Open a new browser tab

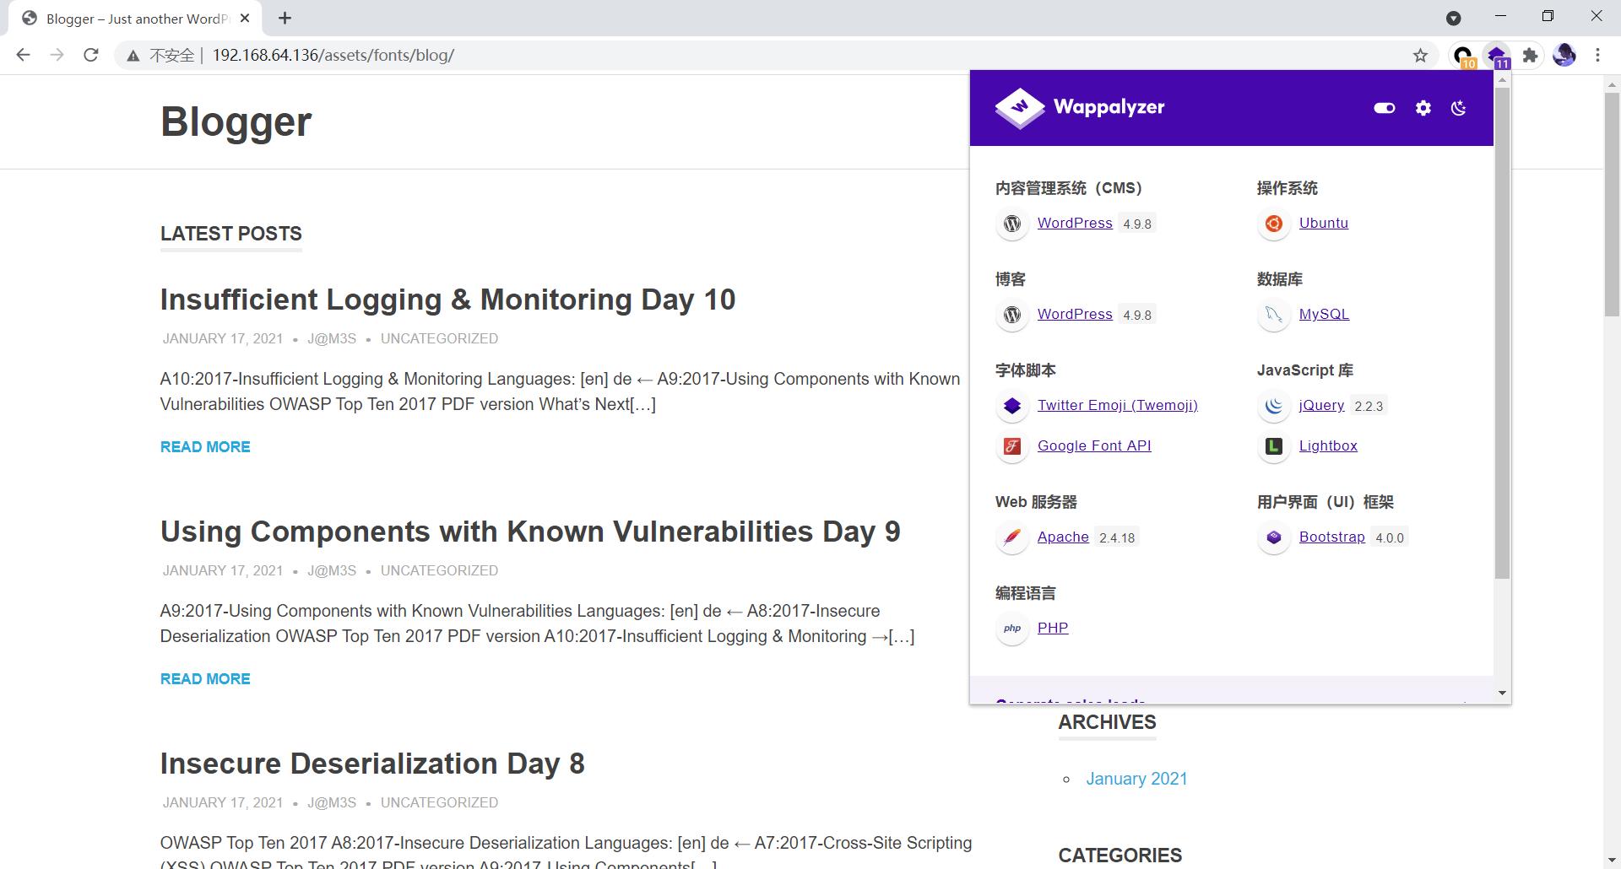coord(285,18)
